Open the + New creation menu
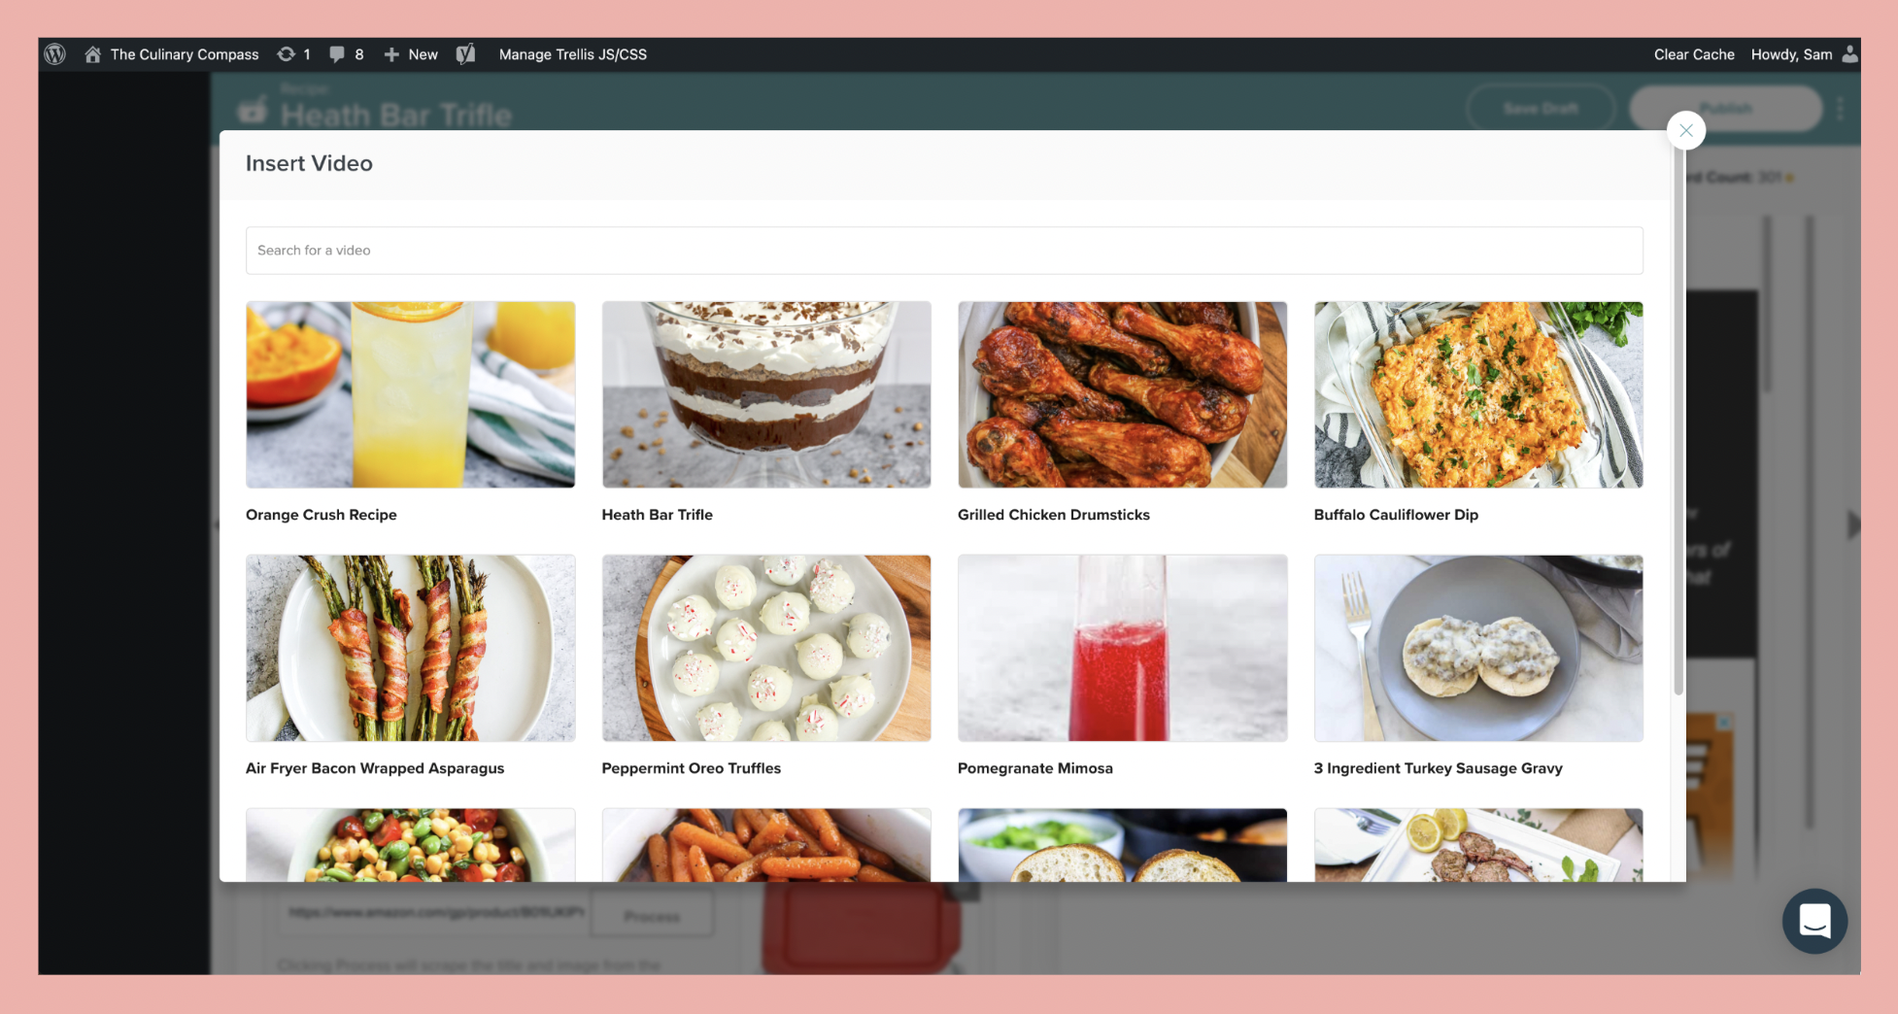The image size is (1898, 1014). [410, 54]
